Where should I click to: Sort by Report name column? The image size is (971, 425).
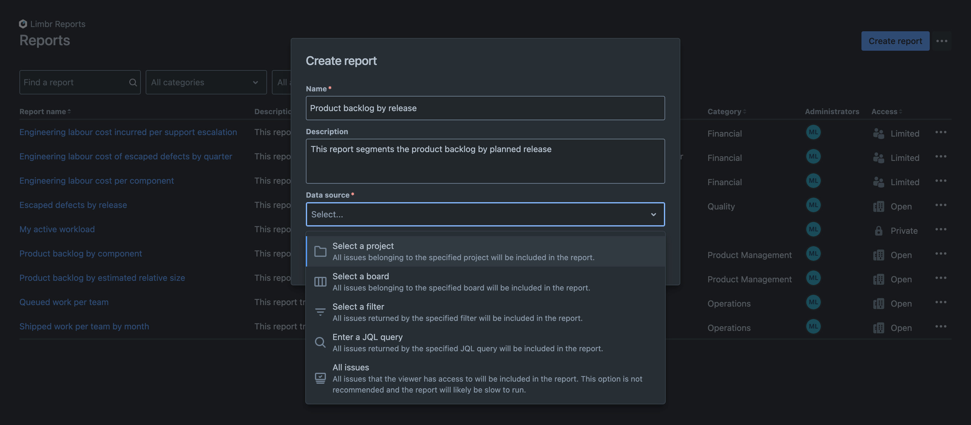click(x=45, y=112)
